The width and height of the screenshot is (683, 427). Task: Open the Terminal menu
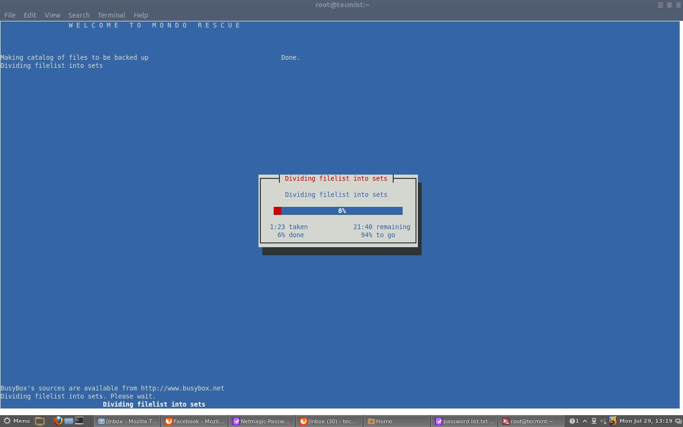tap(111, 15)
